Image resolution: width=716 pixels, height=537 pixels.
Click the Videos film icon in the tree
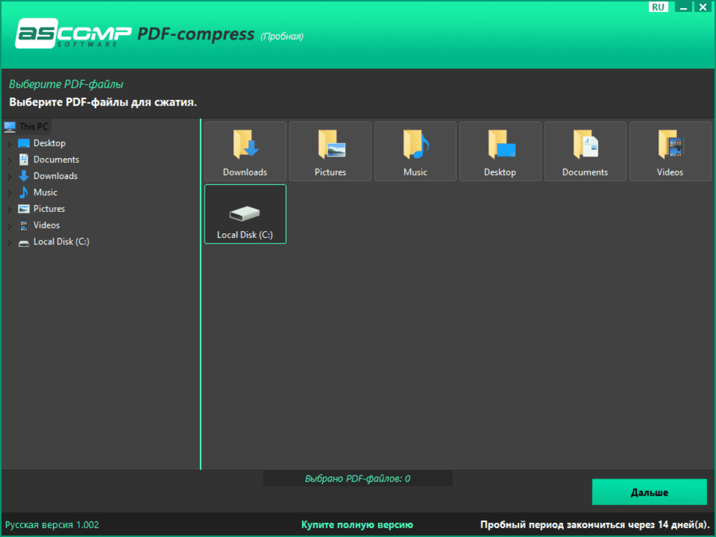tap(24, 225)
